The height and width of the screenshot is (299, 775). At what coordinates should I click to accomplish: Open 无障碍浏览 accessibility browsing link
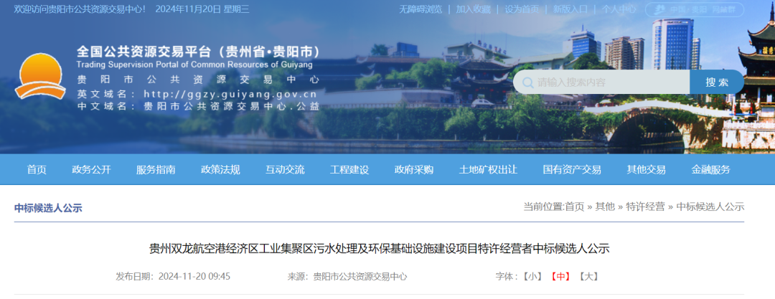point(421,9)
